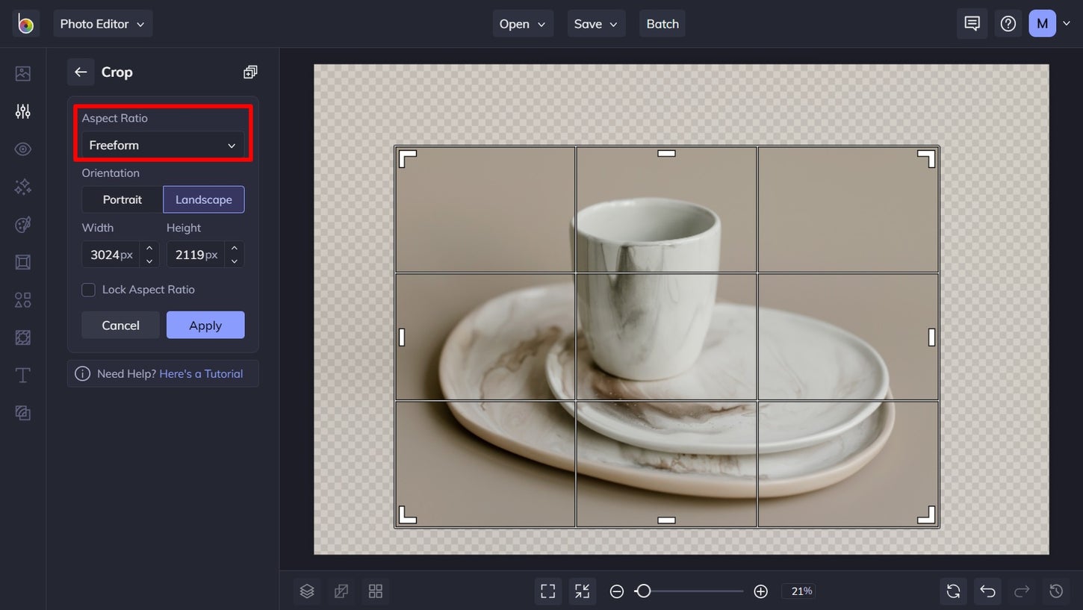Select the Landscape orientation option
The height and width of the screenshot is (610, 1083).
pos(203,199)
